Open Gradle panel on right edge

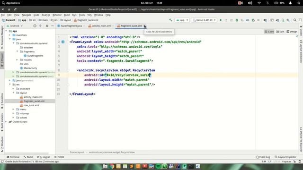point(301,31)
